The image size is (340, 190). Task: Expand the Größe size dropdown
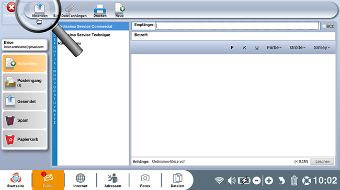click(298, 47)
